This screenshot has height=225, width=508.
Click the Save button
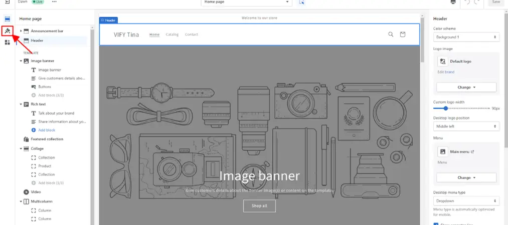(496, 2)
